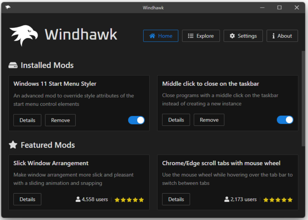Open Details for Windows 11 Start Menu Styler
Viewport: 308px width, 220px height.
[x=27, y=120]
